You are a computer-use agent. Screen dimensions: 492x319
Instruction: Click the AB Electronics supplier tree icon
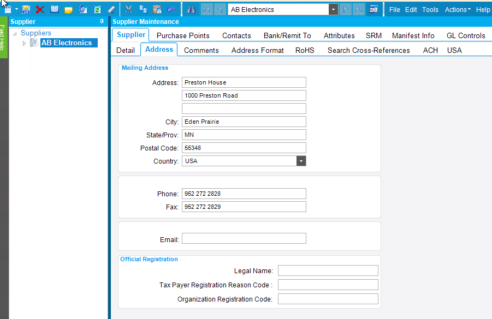(x=34, y=43)
